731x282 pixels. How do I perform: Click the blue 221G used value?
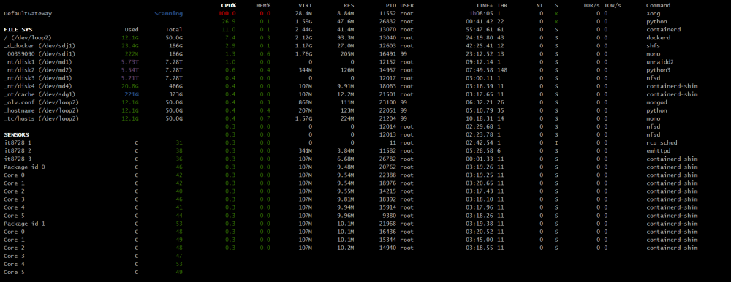pos(132,94)
